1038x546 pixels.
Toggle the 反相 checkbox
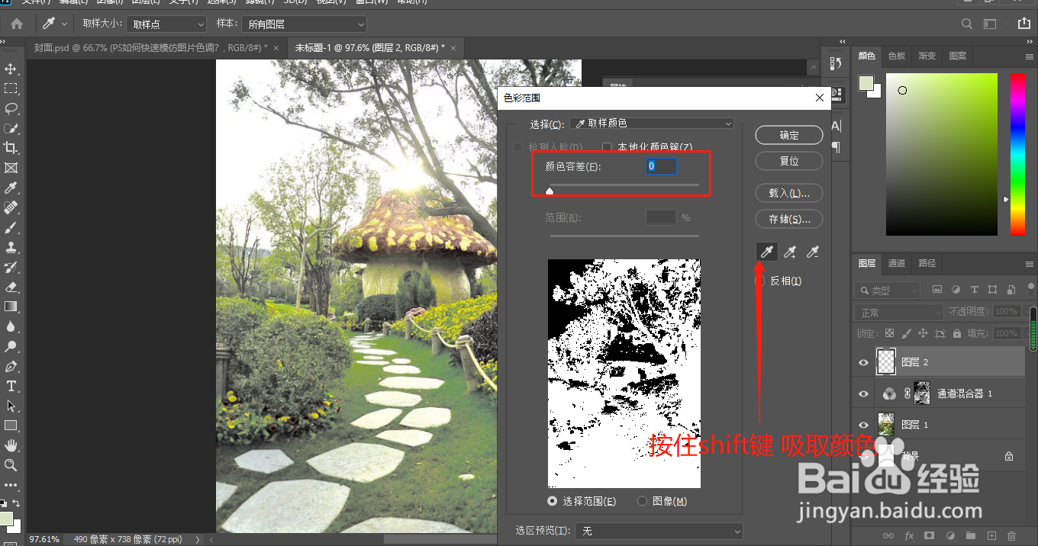[x=760, y=281]
